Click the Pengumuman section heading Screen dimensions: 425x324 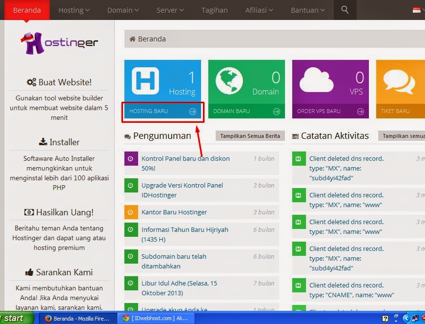[x=162, y=136]
